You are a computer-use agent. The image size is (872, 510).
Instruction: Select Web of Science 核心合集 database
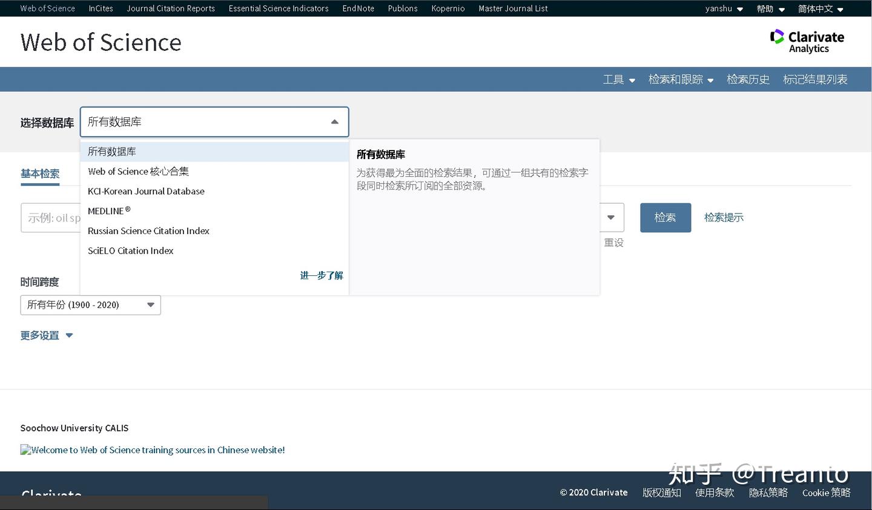(138, 171)
